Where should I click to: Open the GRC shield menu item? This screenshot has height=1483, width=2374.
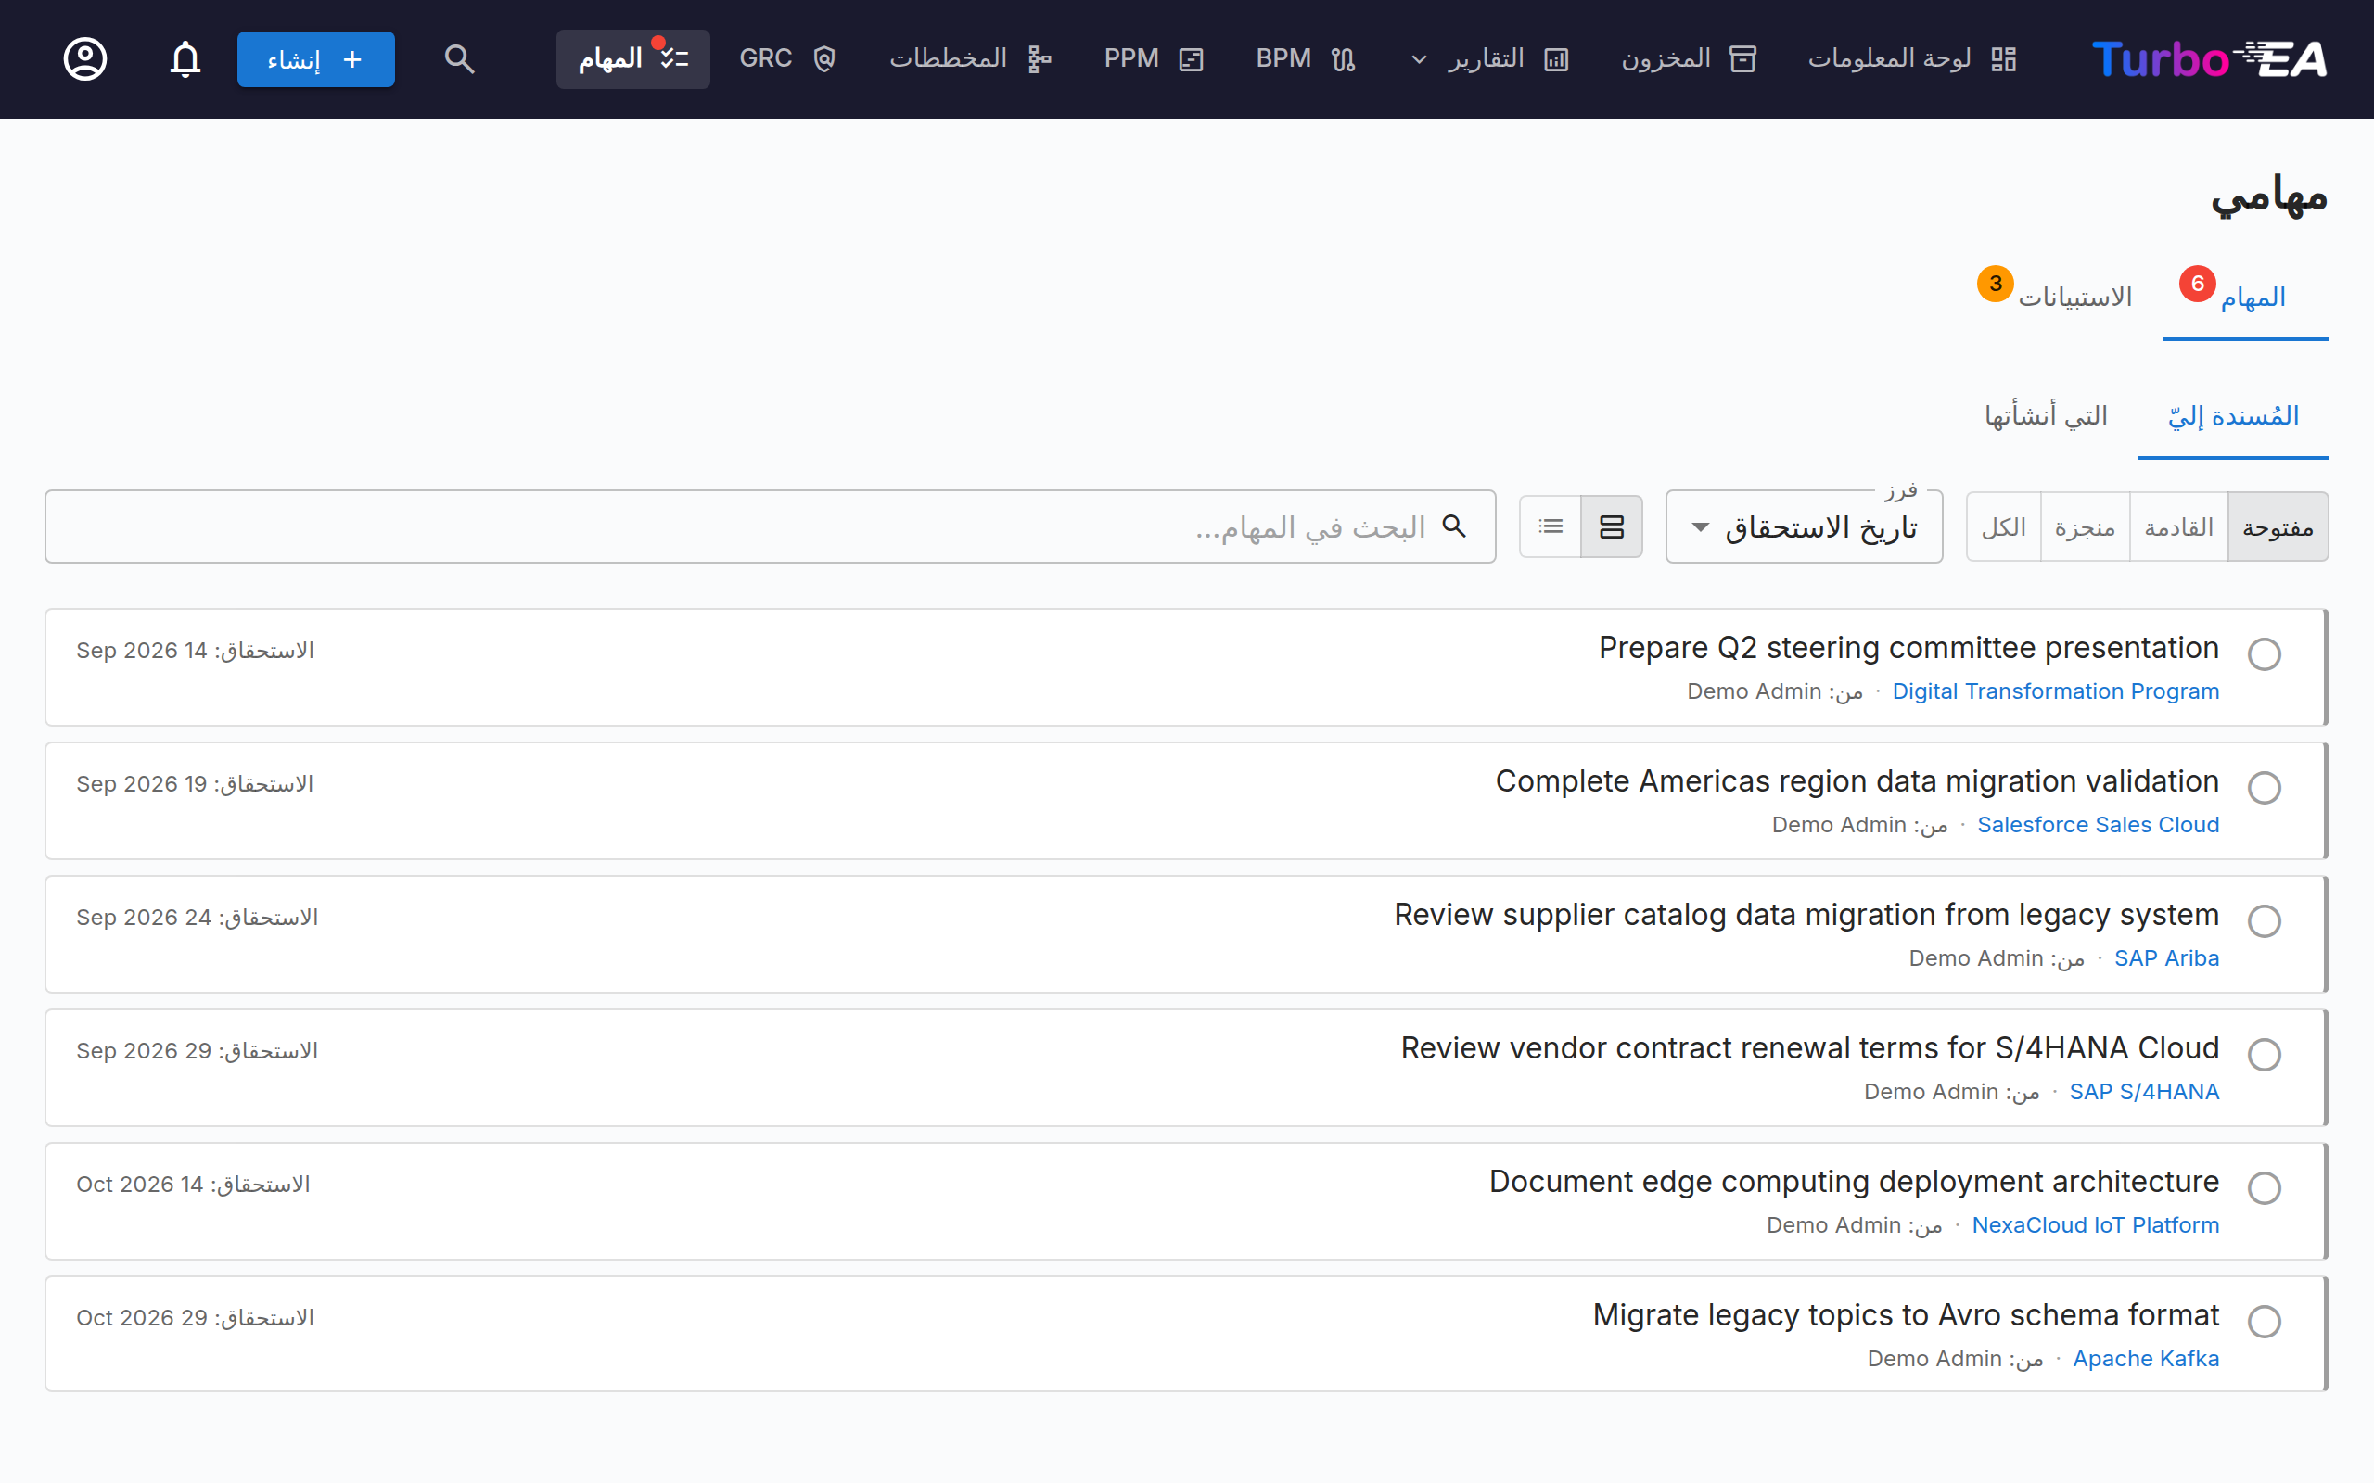pos(787,58)
